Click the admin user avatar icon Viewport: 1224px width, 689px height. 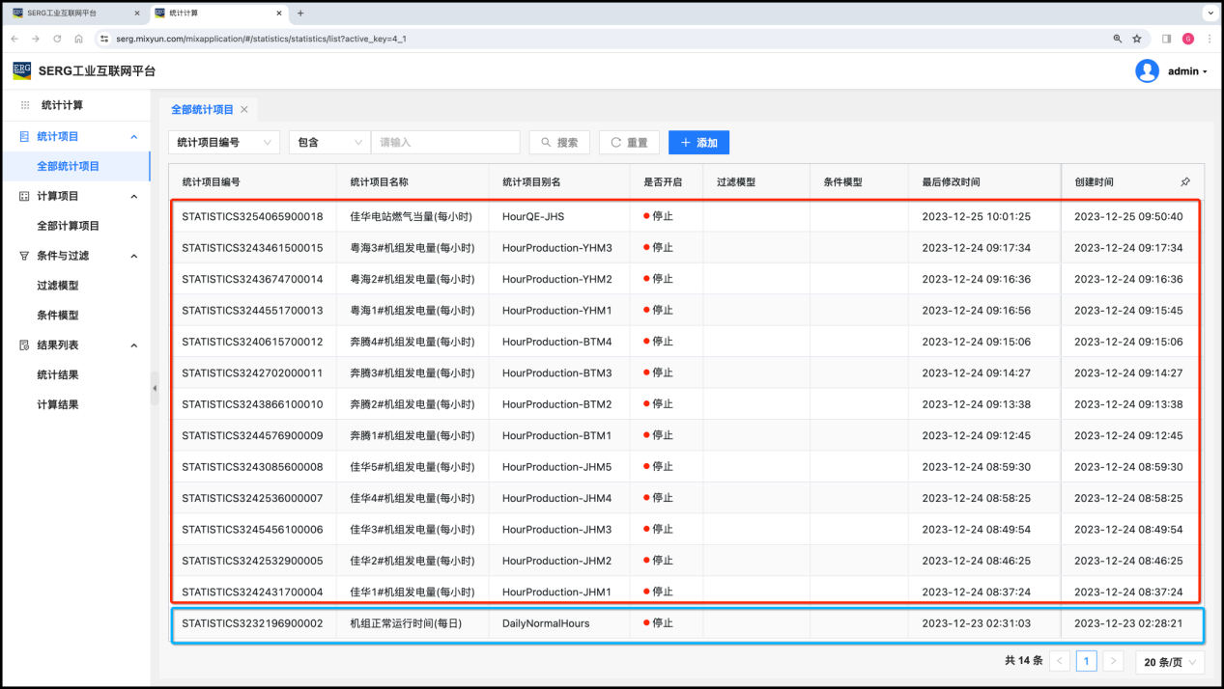coord(1147,71)
